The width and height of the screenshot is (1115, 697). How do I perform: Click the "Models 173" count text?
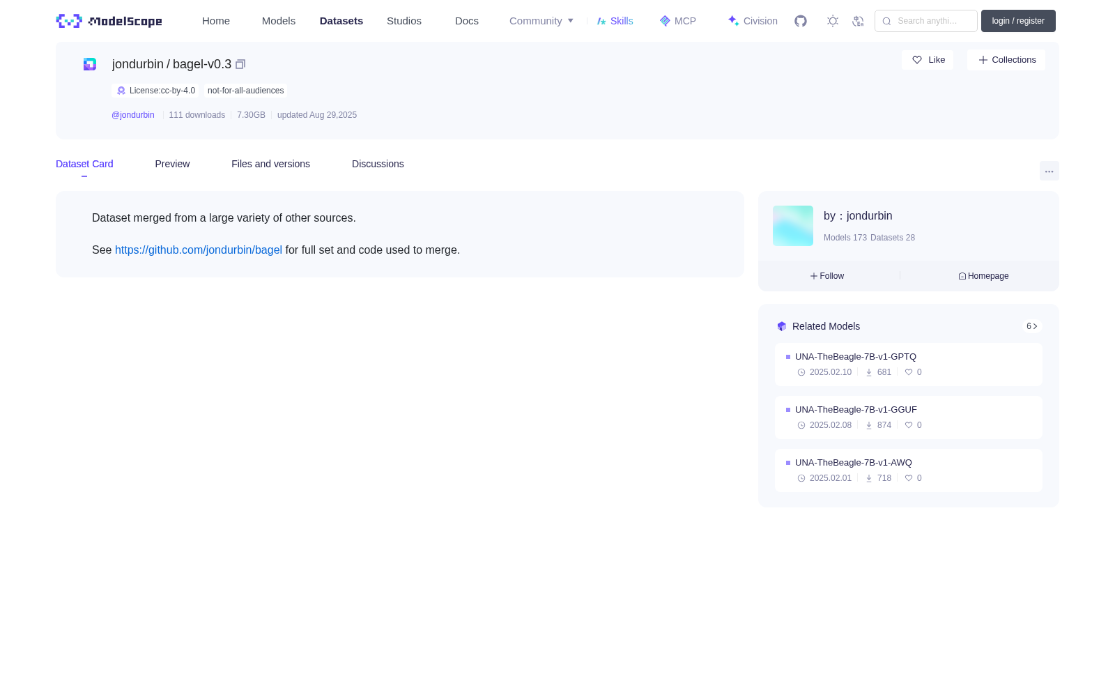pyautogui.click(x=845, y=238)
